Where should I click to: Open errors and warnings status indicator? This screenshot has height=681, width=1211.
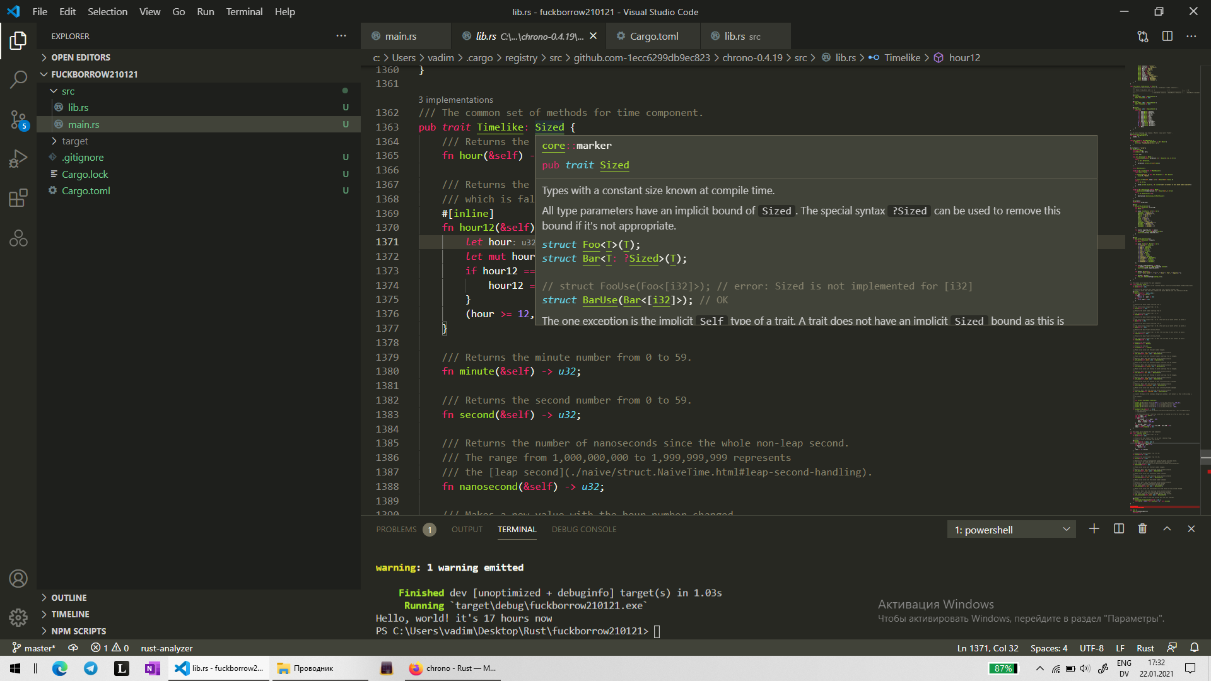tap(110, 648)
